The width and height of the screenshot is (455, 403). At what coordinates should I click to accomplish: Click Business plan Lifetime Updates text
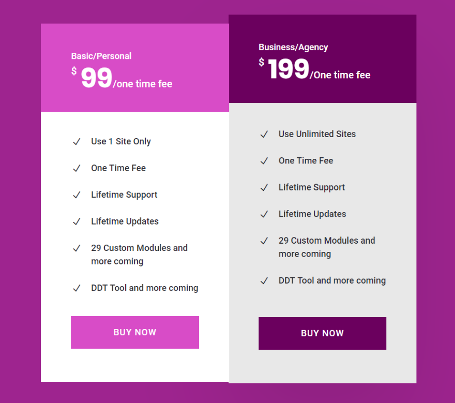pos(312,214)
